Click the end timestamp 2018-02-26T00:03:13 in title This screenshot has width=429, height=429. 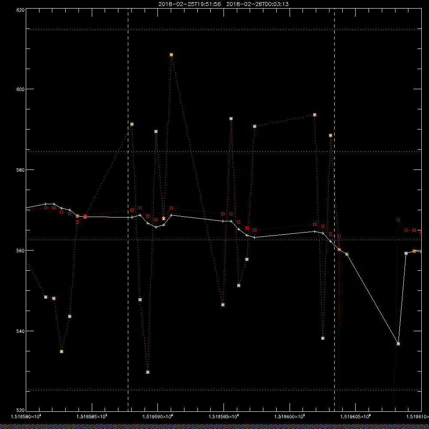pos(257,4)
